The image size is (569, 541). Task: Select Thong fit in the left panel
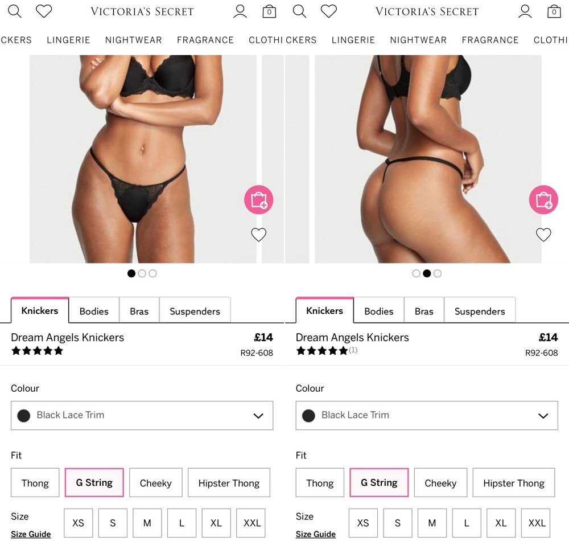click(x=35, y=482)
